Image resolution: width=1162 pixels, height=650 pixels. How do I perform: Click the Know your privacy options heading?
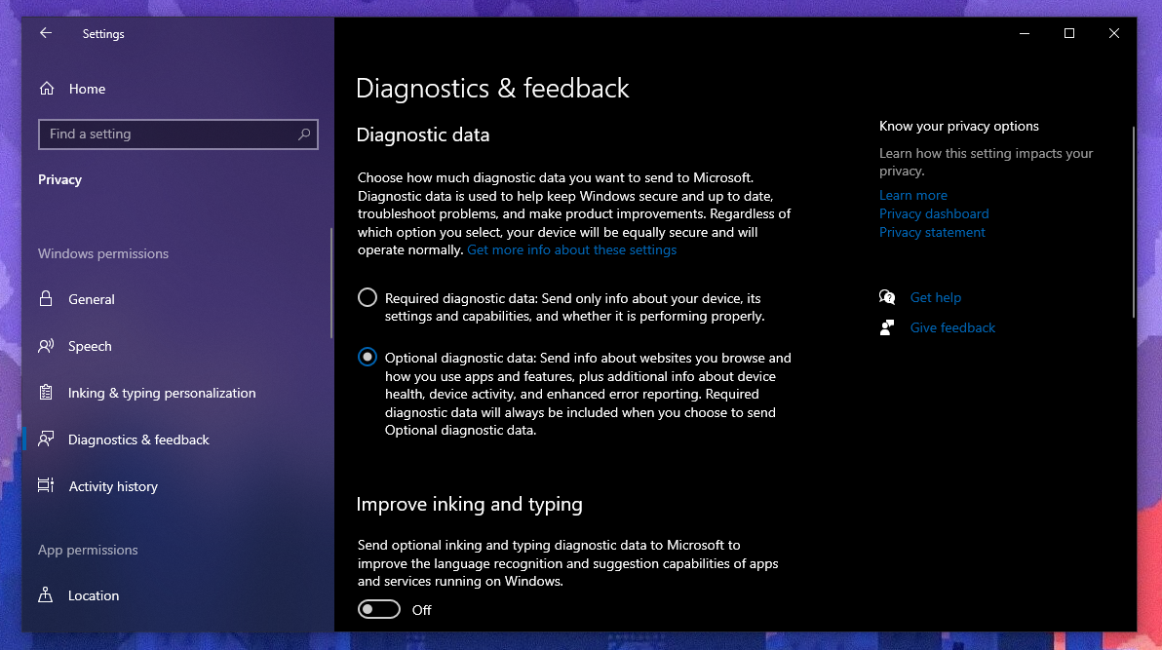pyautogui.click(x=959, y=126)
